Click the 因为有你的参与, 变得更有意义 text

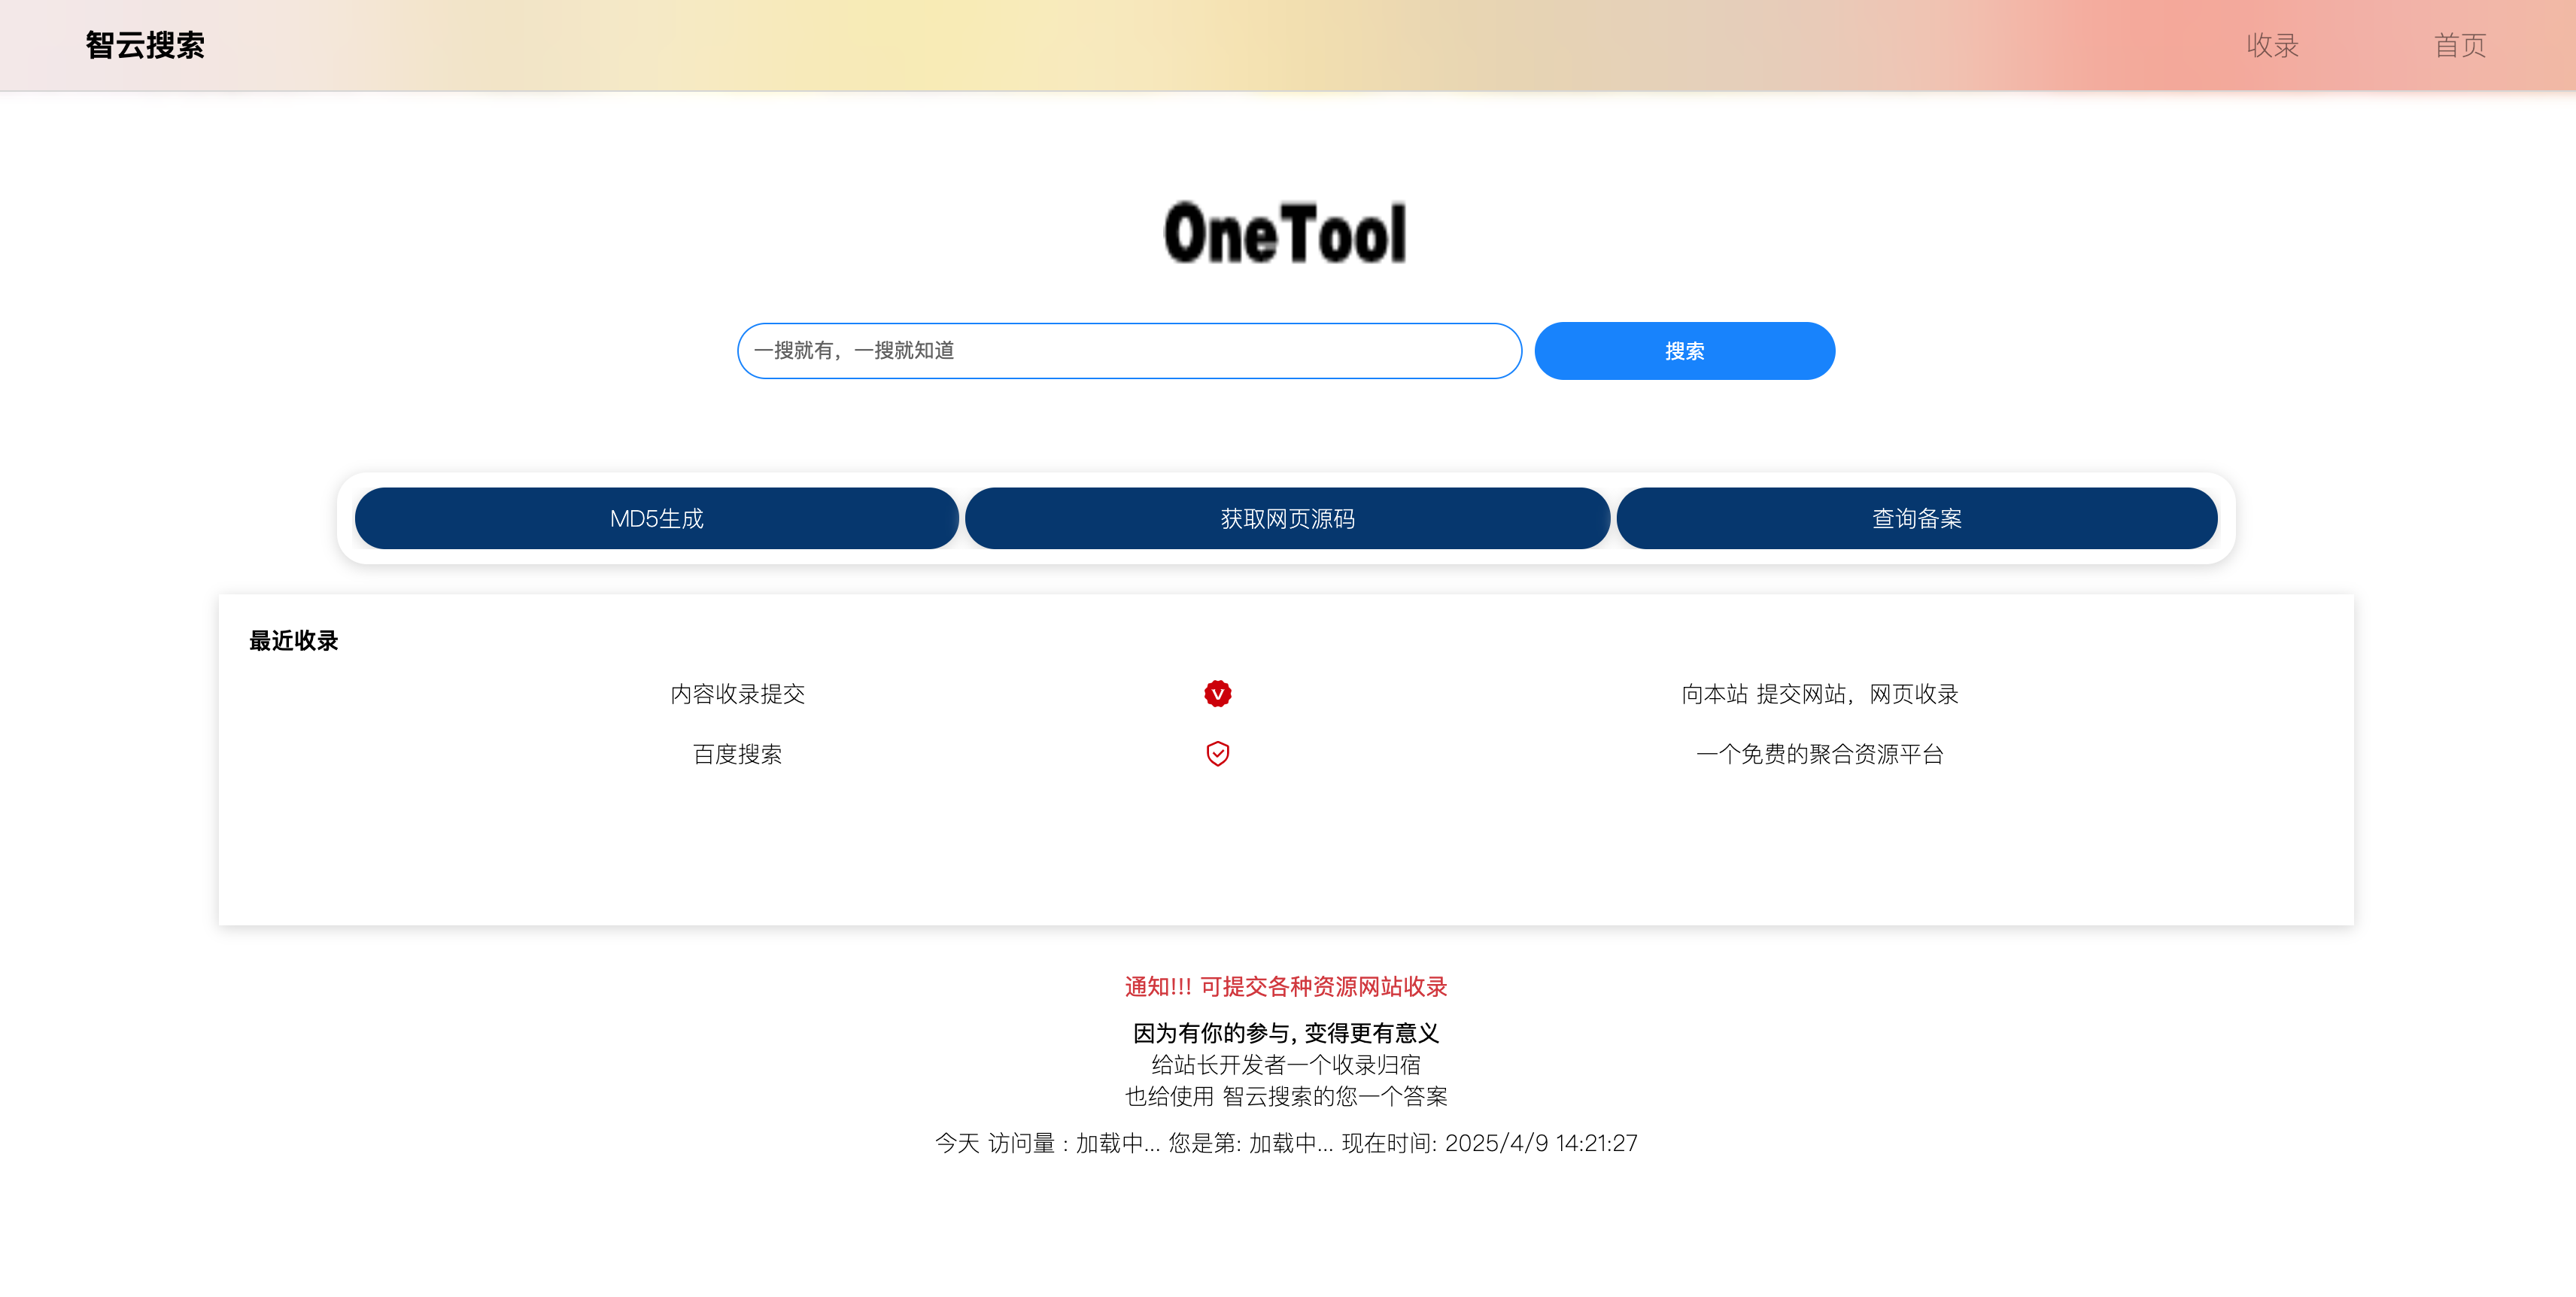tap(1286, 1032)
